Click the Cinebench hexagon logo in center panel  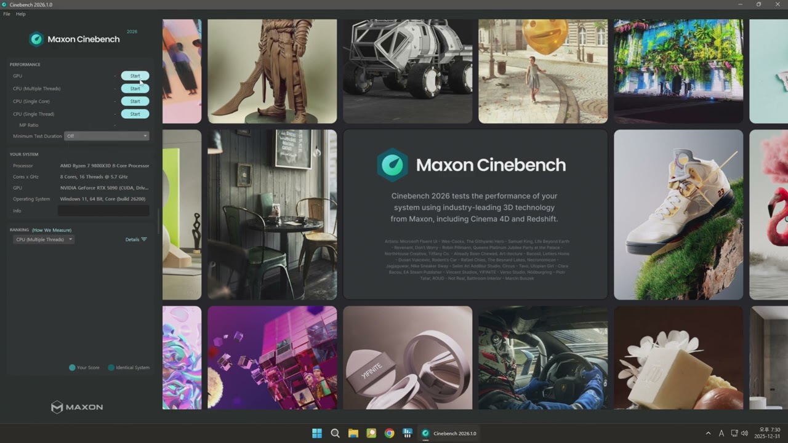click(392, 165)
